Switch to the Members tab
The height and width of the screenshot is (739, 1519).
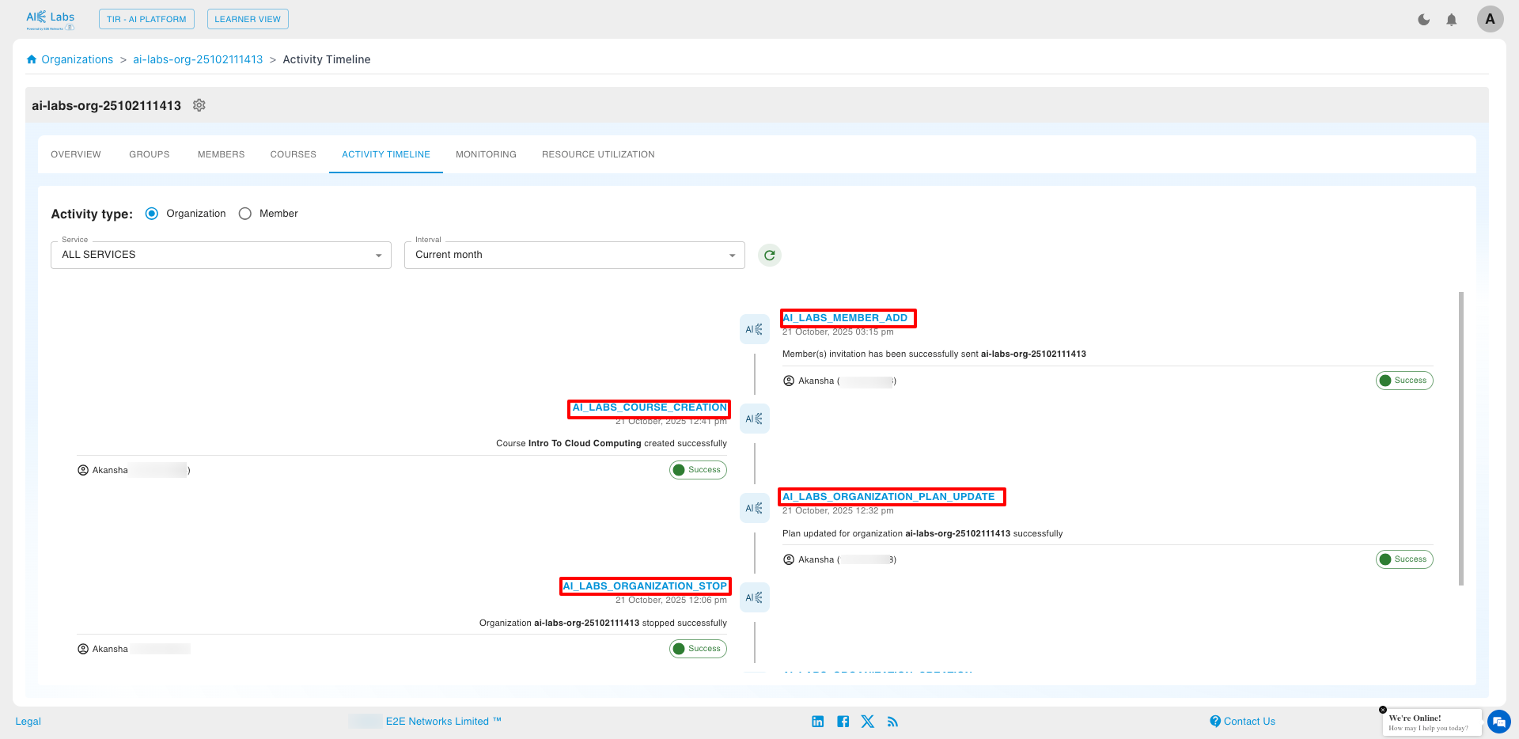pos(222,154)
